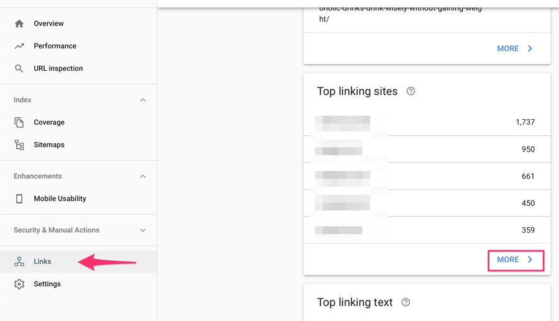Viewport: 559px width, 321px height.
Task: Click the Mobile Usability phone icon
Action: pos(19,199)
